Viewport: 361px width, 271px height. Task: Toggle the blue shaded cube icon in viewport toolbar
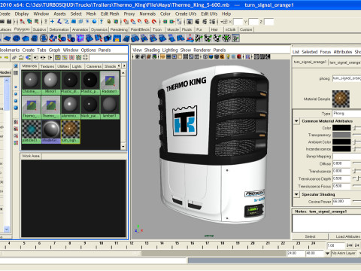point(211,56)
